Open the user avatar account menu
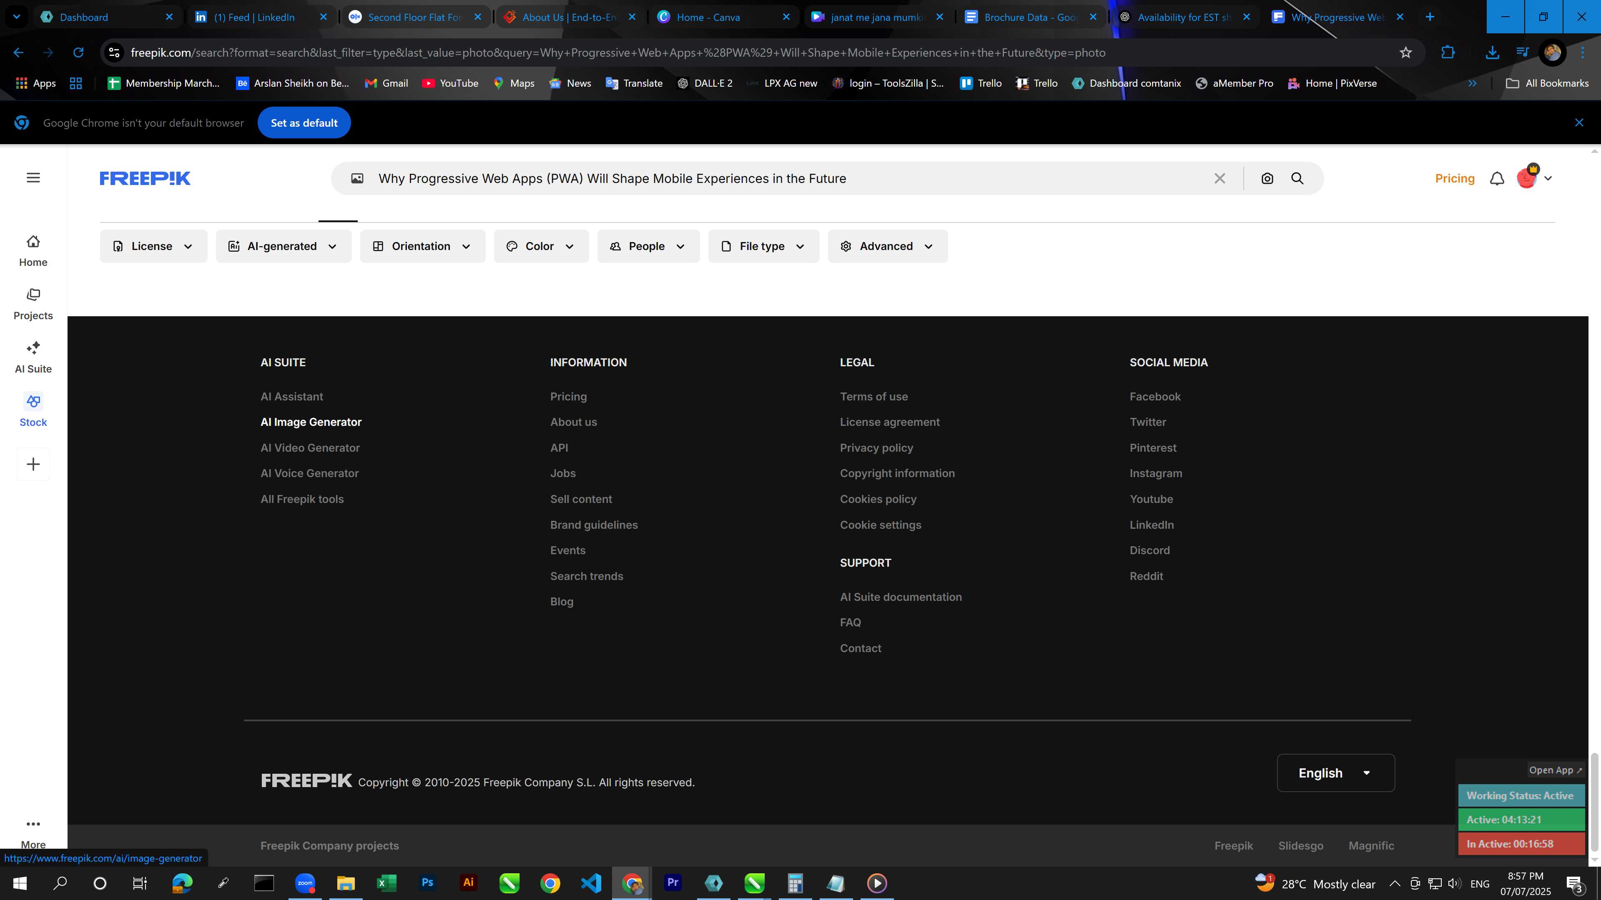This screenshot has height=900, width=1601. (x=1534, y=177)
